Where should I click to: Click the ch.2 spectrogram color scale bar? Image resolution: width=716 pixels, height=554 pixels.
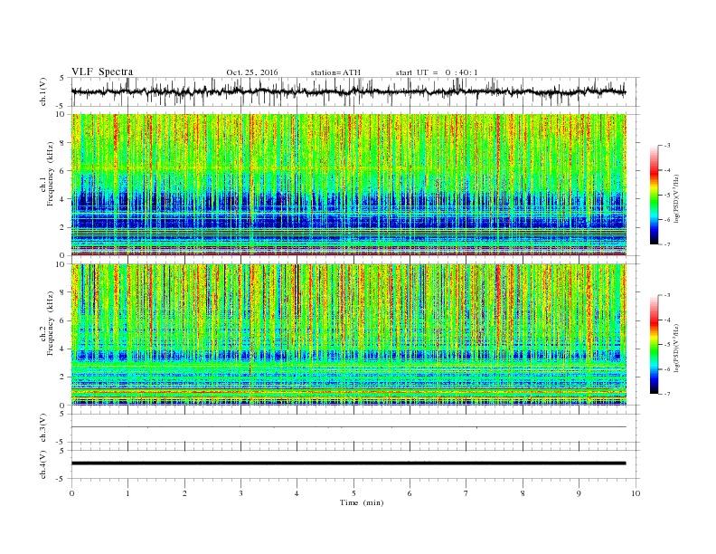(654, 344)
